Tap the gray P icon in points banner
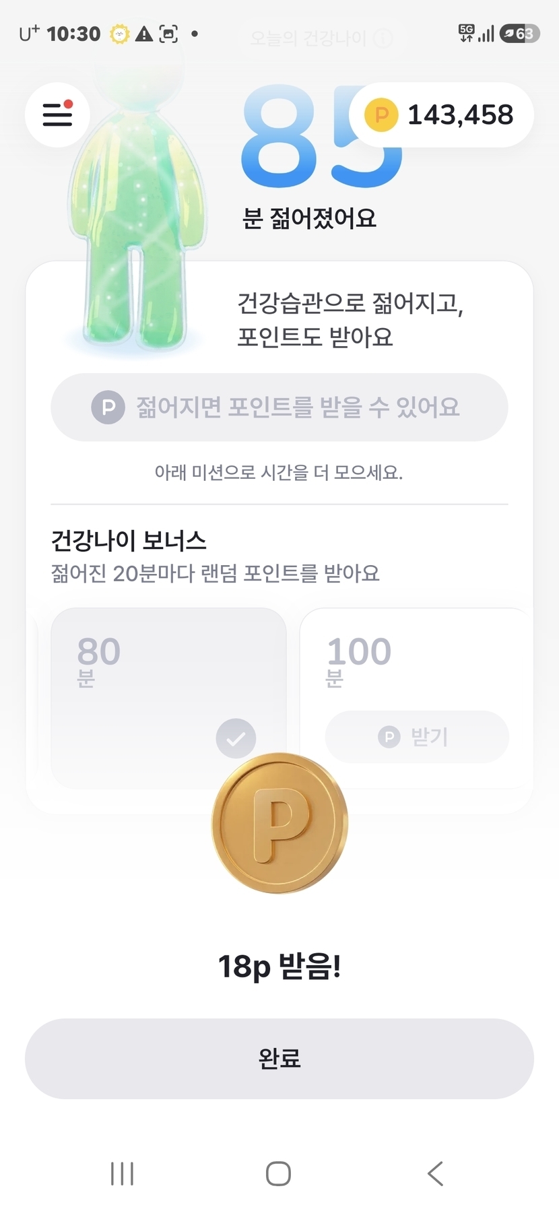 [x=108, y=407]
